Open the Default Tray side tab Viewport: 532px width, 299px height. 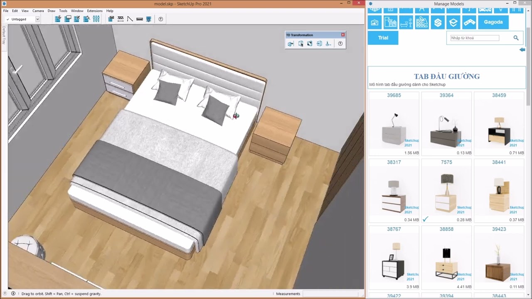point(4,35)
